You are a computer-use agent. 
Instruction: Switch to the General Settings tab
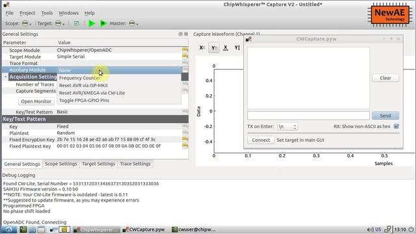[x=22, y=164]
